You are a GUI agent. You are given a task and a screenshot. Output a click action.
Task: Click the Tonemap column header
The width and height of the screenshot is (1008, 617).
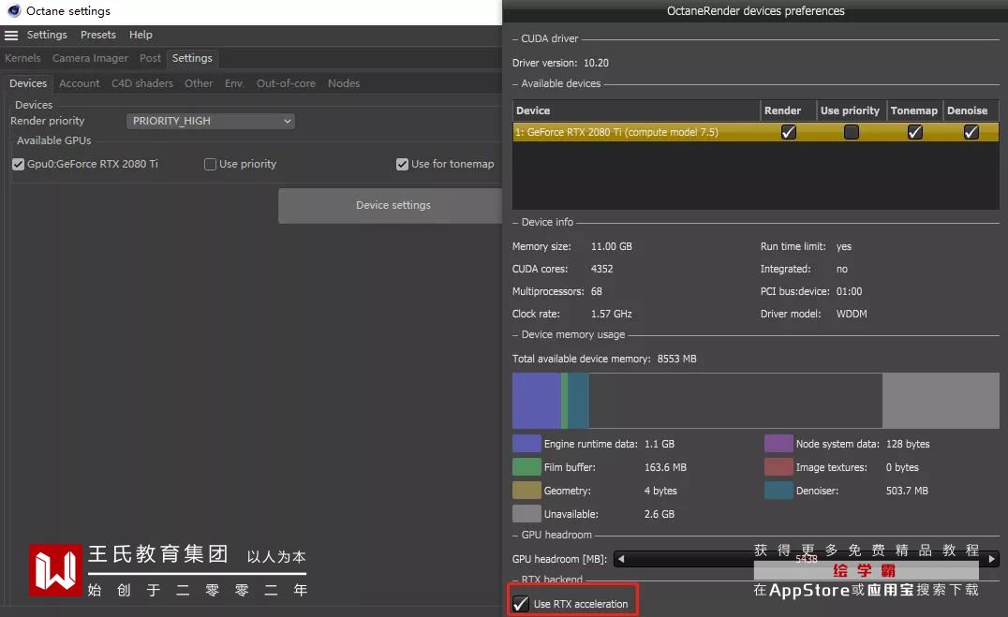coord(914,110)
